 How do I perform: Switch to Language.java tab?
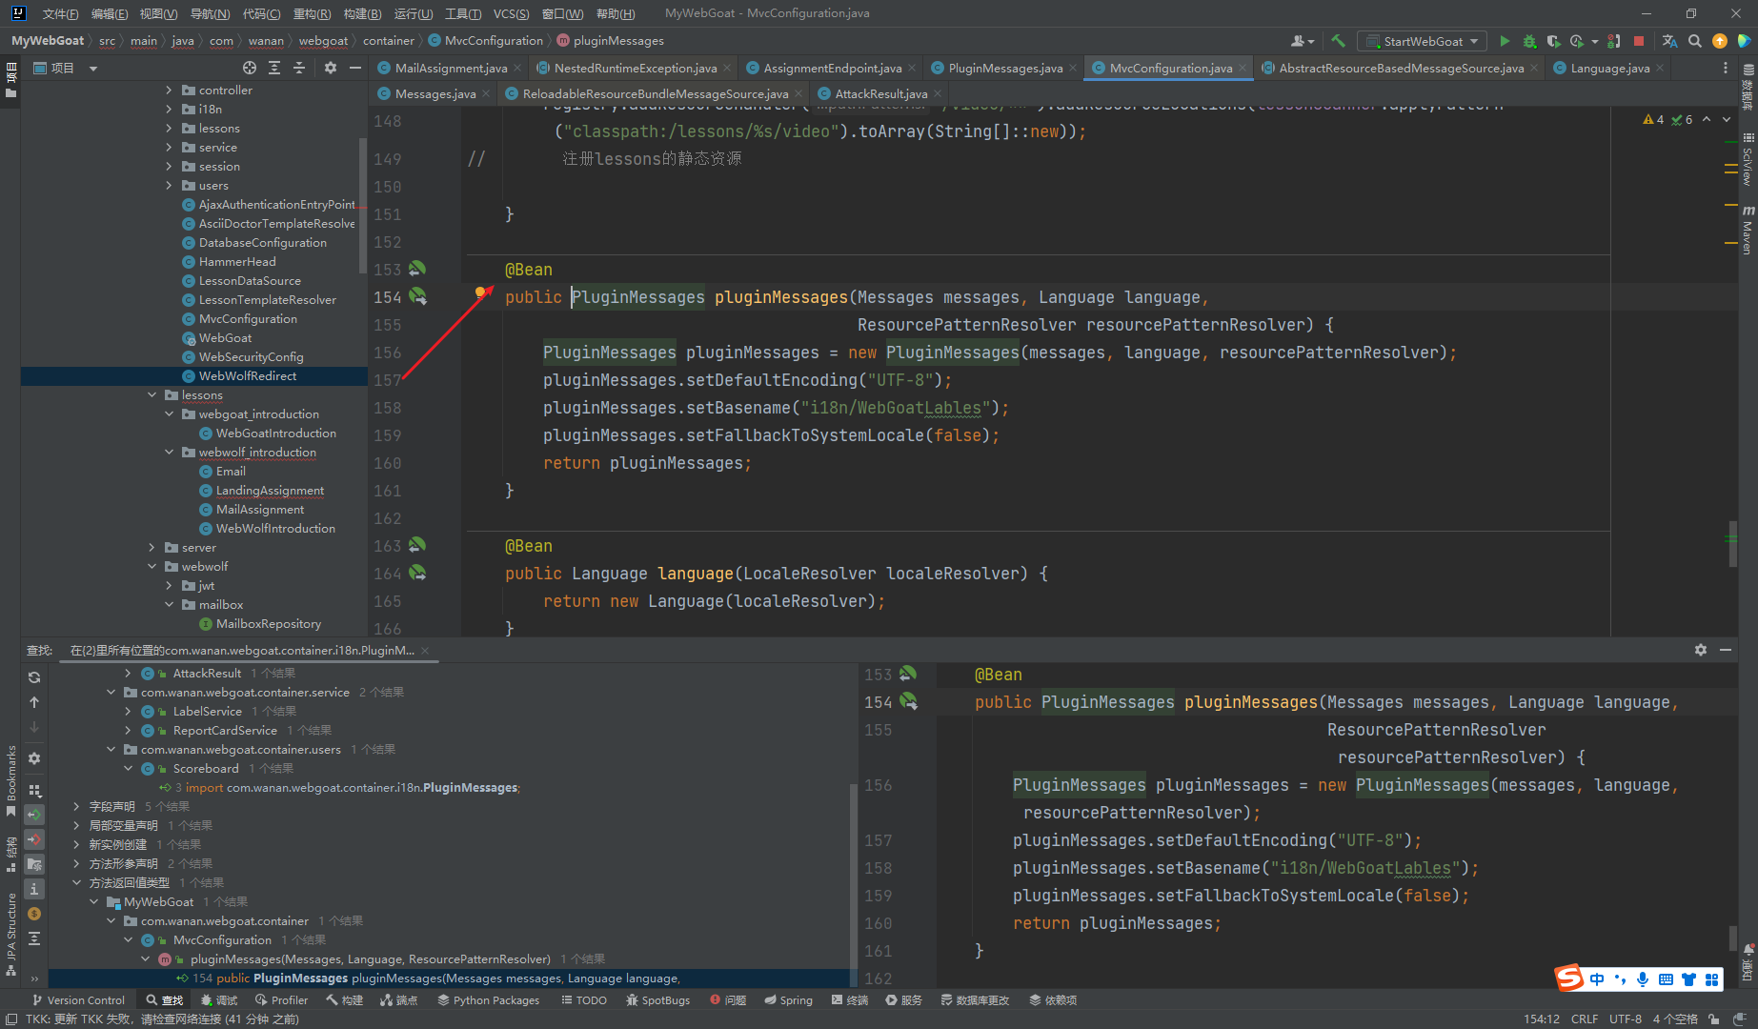tap(1610, 68)
